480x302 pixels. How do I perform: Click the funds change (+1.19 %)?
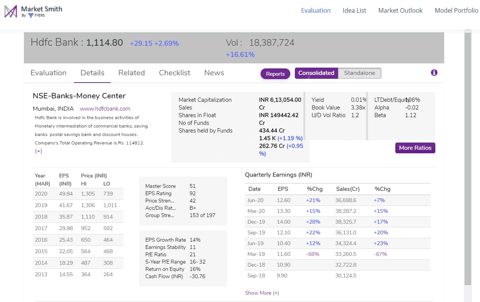point(290,138)
